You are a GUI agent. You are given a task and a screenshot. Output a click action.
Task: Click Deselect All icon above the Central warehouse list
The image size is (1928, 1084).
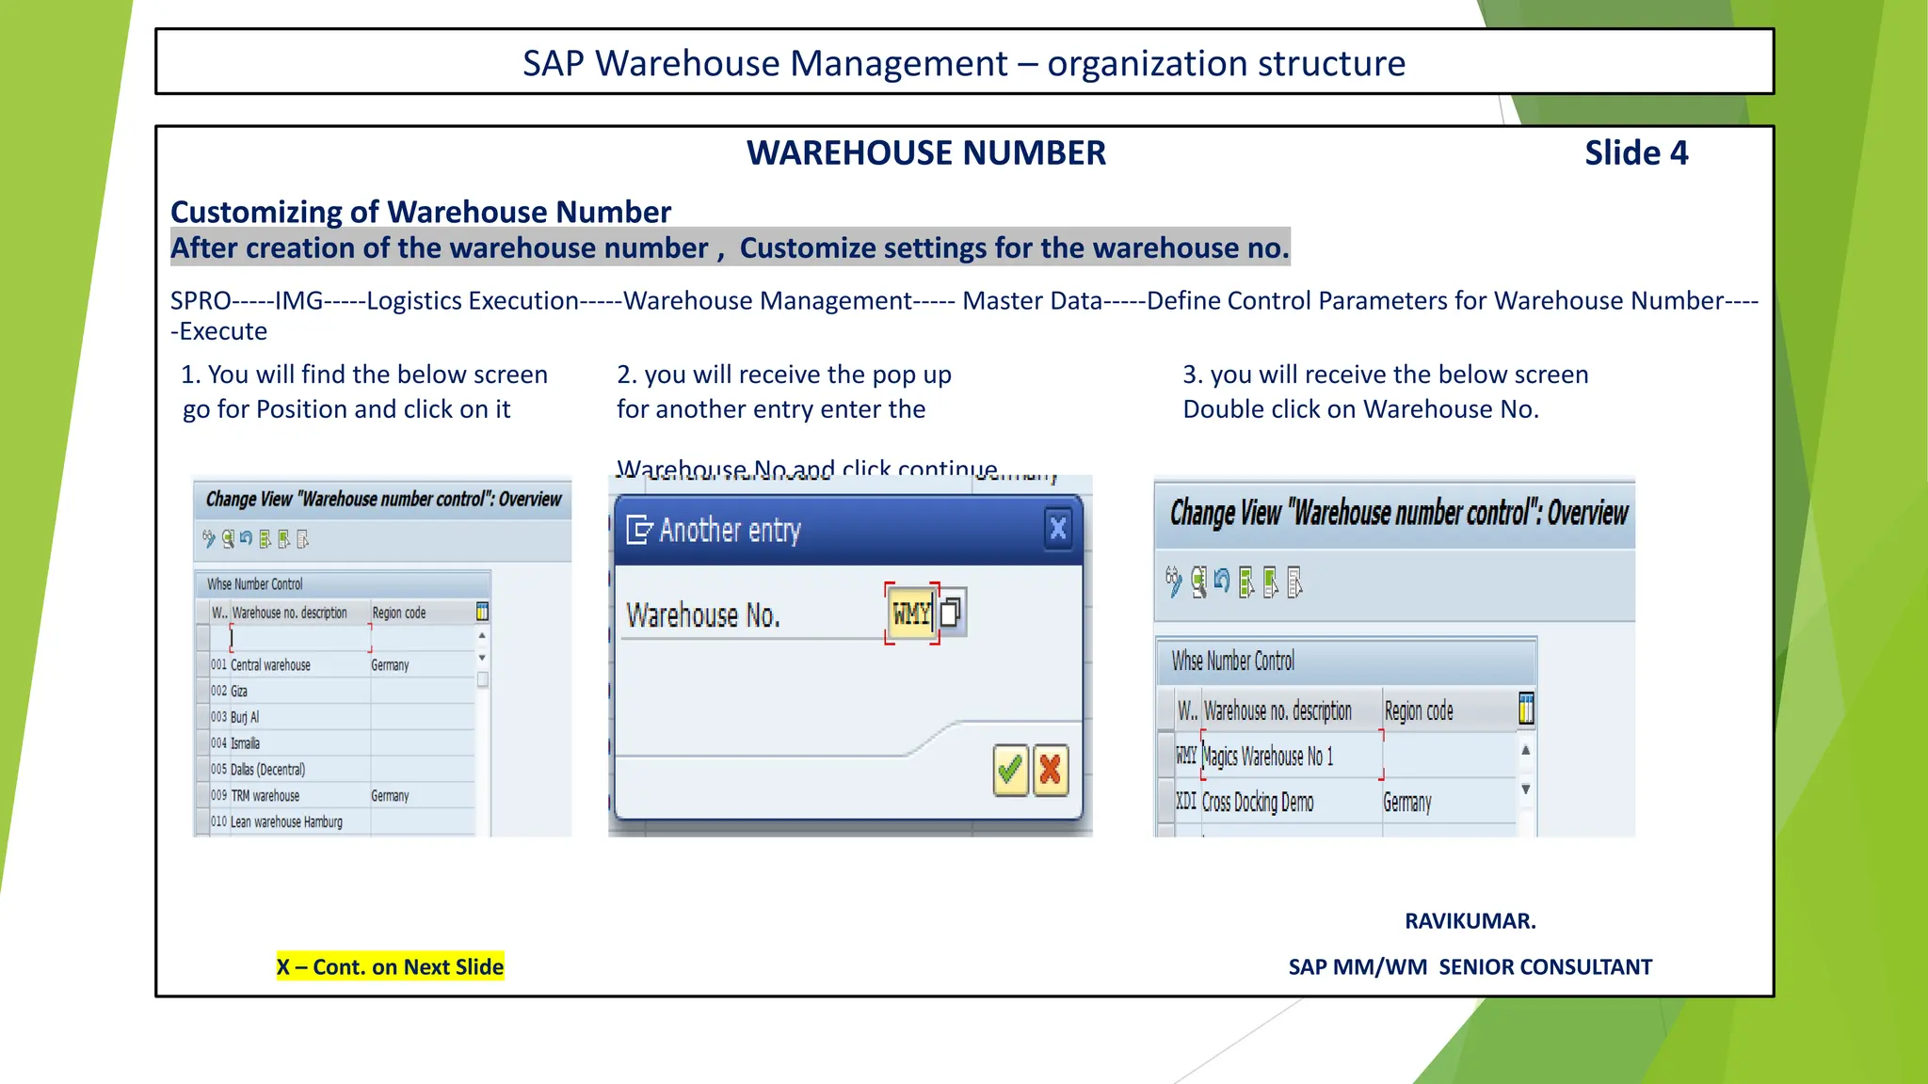coord(302,539)
